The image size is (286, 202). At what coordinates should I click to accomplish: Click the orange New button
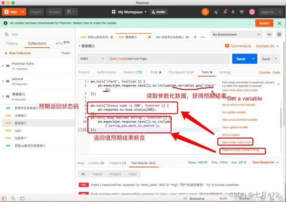(x=11, y=12)
